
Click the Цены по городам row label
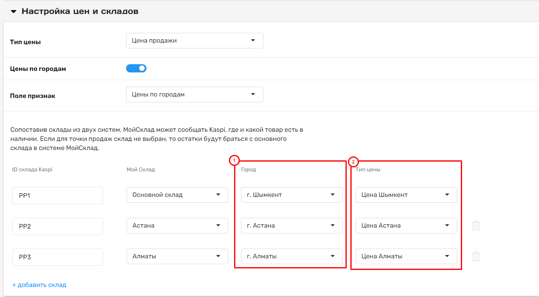coord(38,69)
